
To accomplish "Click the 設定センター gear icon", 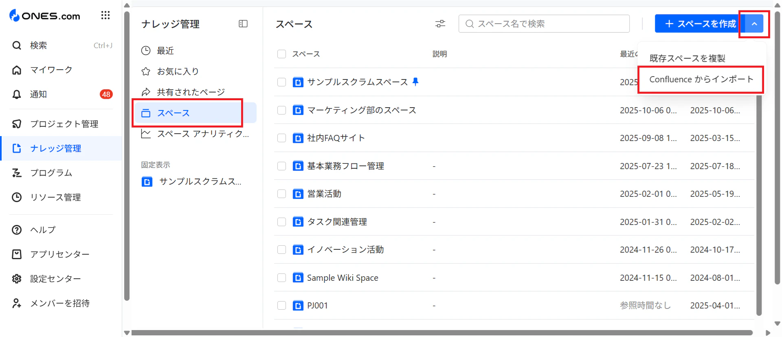I will click(x=17, y=278).
